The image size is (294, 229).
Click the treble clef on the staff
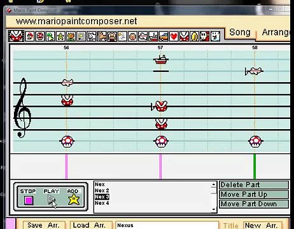tap(22, 108)
